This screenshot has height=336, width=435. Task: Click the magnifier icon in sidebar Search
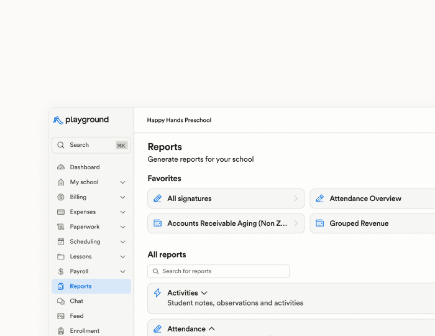coord(61,145)
